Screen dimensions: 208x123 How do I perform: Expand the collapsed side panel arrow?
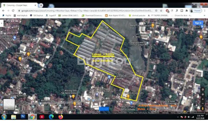(x=1, y=23)
